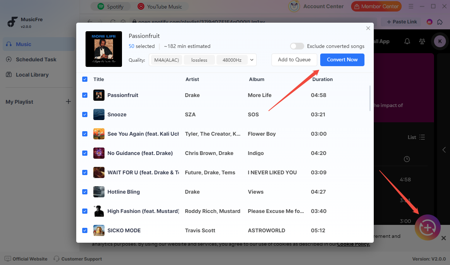Click the Passionfruit row cover thumbnail
The image size is (450, 265).
[99, 95]
